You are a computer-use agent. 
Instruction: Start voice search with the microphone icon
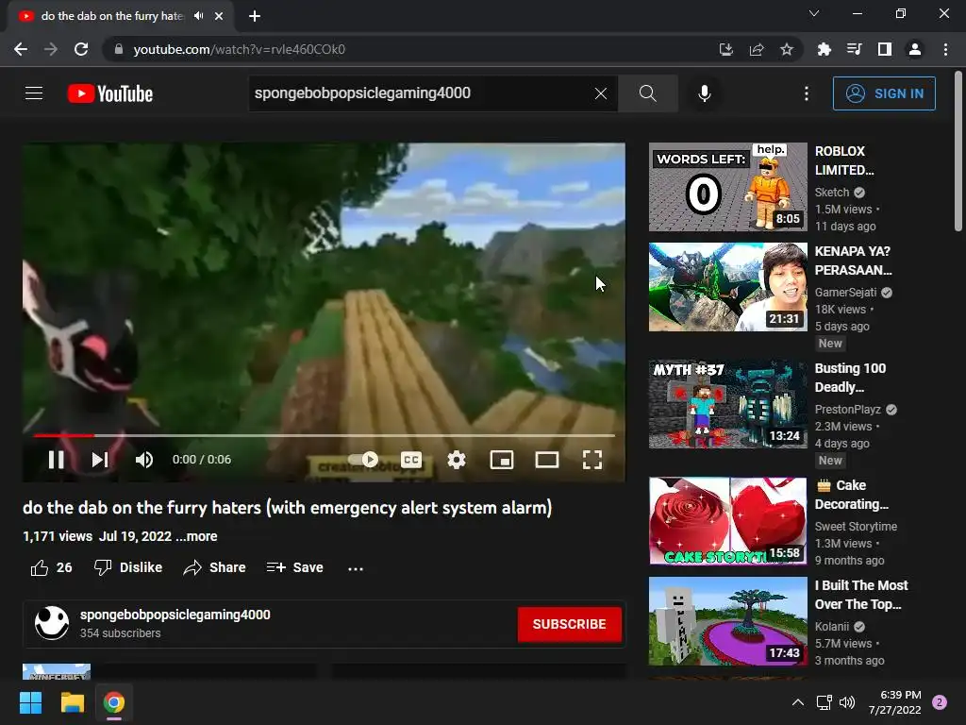tap(705, 93)
